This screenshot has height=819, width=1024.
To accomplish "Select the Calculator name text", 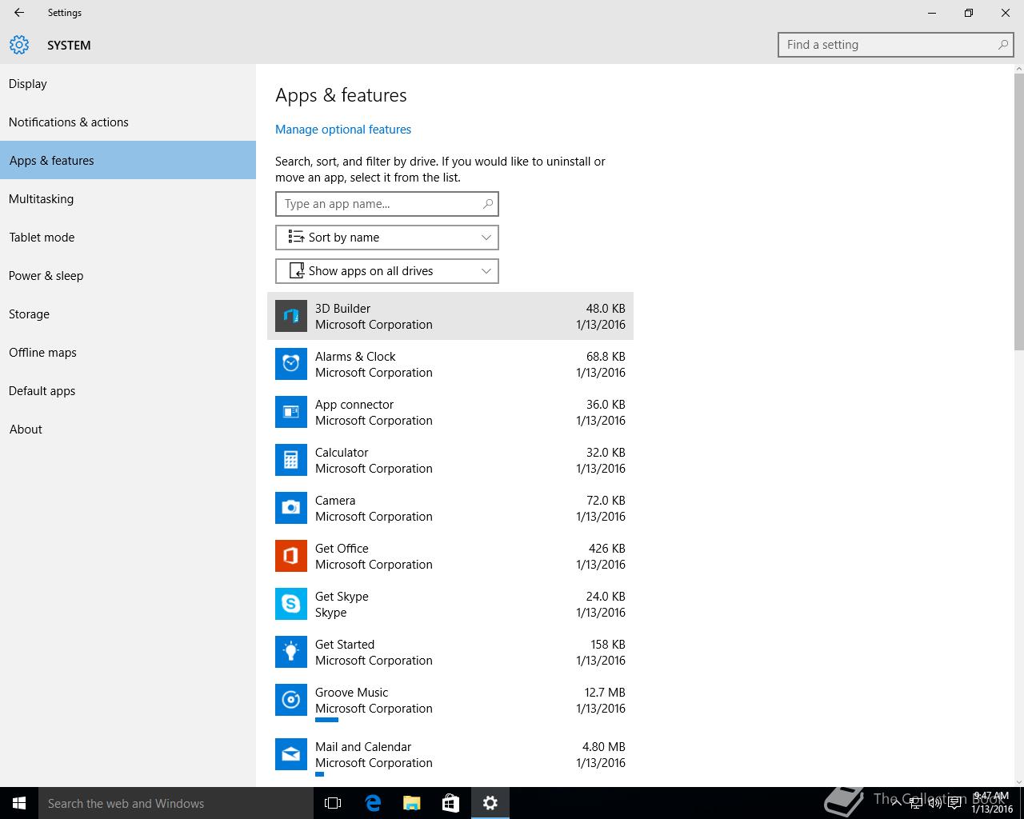I will coord(342,453).
